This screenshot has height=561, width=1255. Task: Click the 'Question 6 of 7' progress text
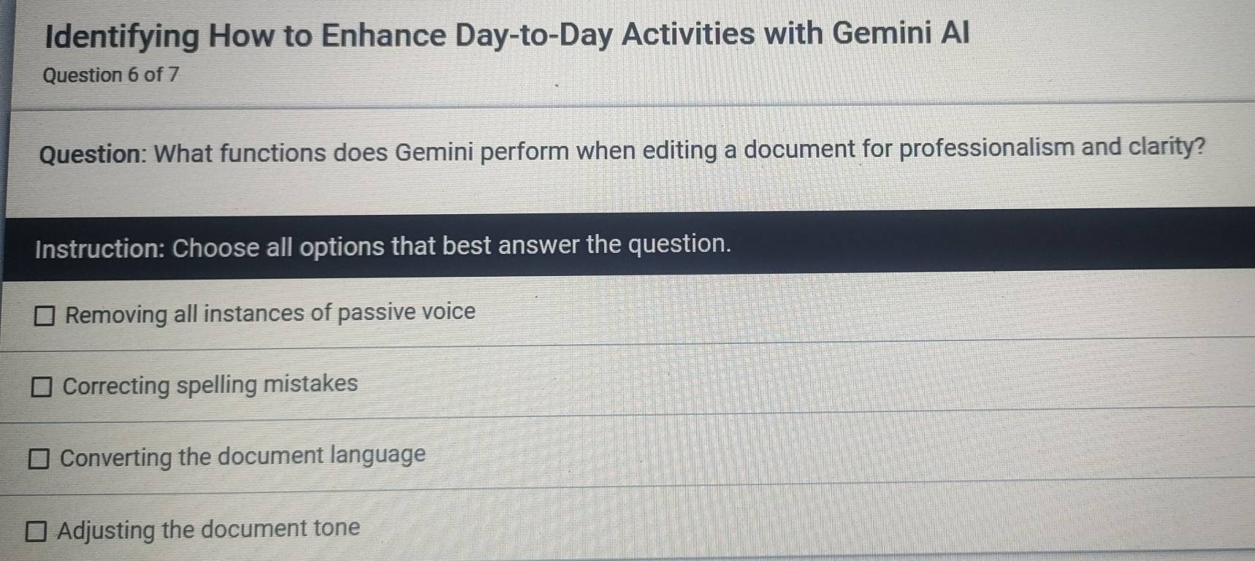coord(111,75)
